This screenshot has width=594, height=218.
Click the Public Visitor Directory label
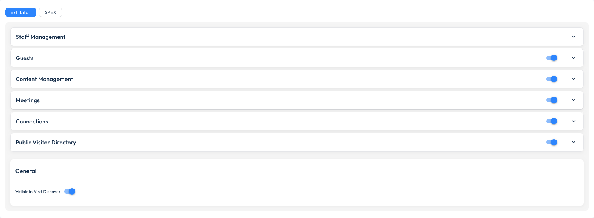pos(46,143)
